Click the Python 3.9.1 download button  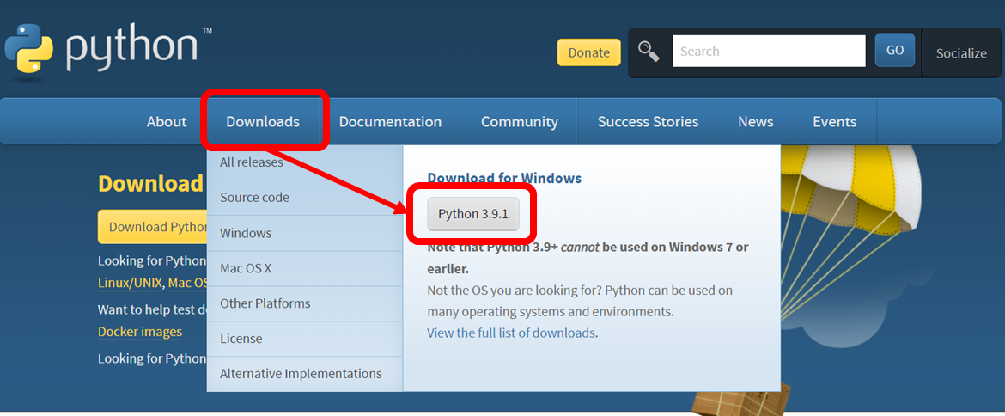pyautogui.click(x=473, y=214)
